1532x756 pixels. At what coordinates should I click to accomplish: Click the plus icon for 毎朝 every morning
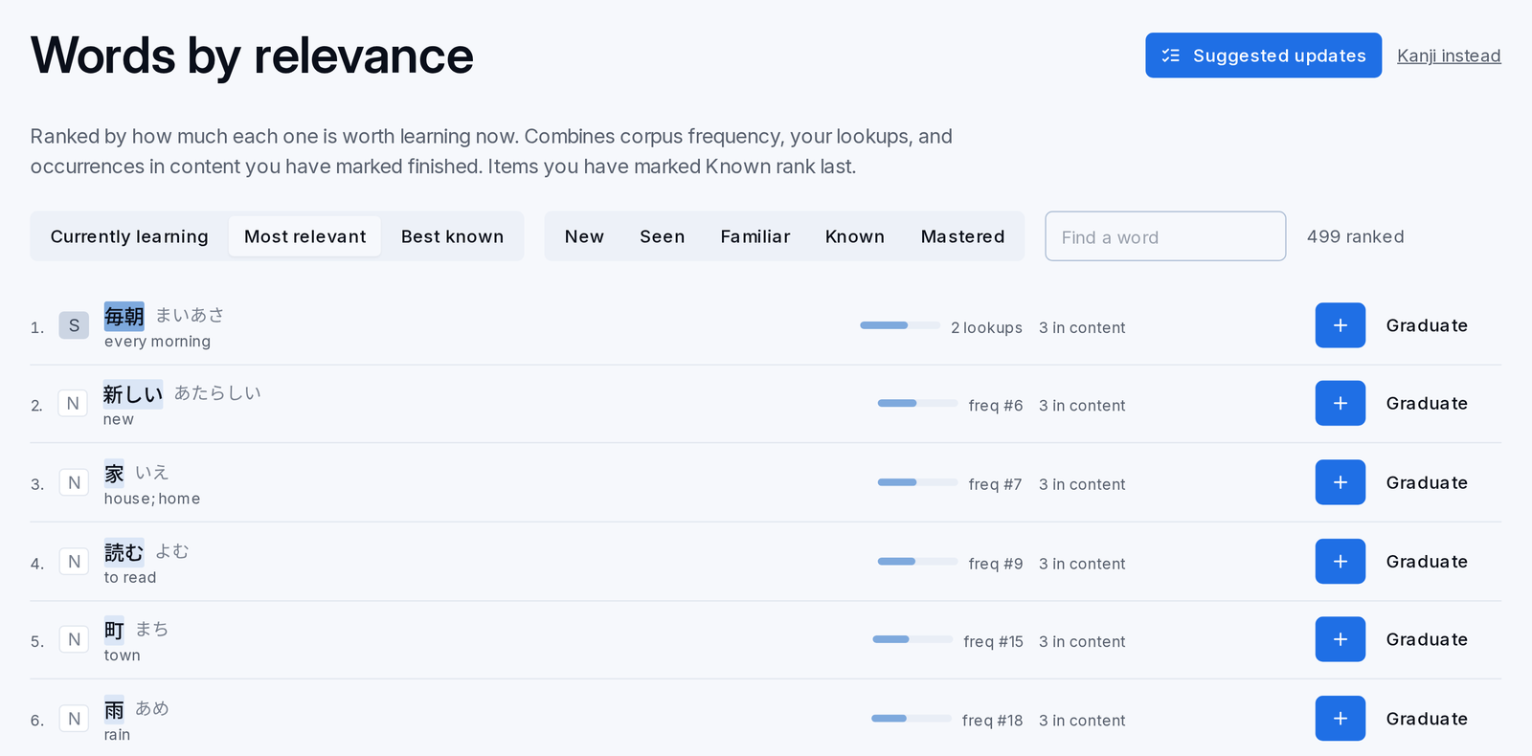(x=1340, y=325)
